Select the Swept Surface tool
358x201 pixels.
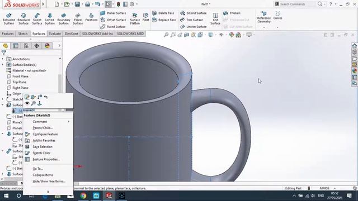37,18
